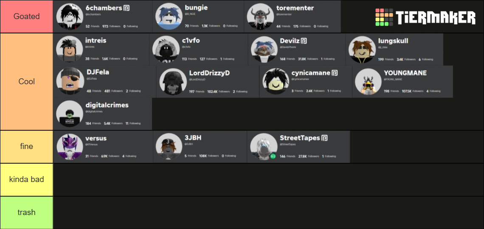Click the kinda bad tier label
The width and height of the screenshot is (484, 229).
pos(27,179)
